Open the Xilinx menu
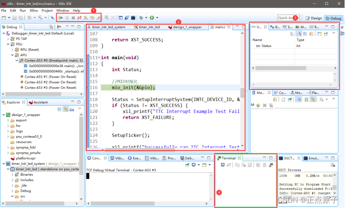Image resolution: width=345 pixels, height=208 pixels. 33,10
